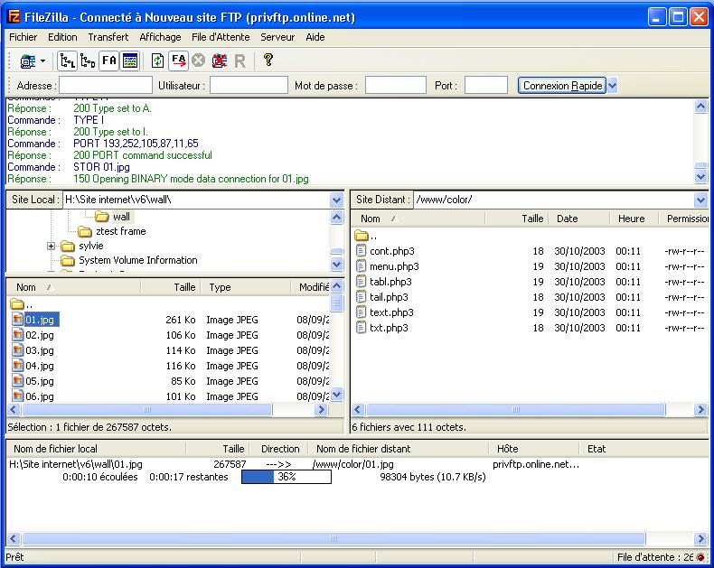
Task: Open the Transfert menu
Action: coord(108,37)
